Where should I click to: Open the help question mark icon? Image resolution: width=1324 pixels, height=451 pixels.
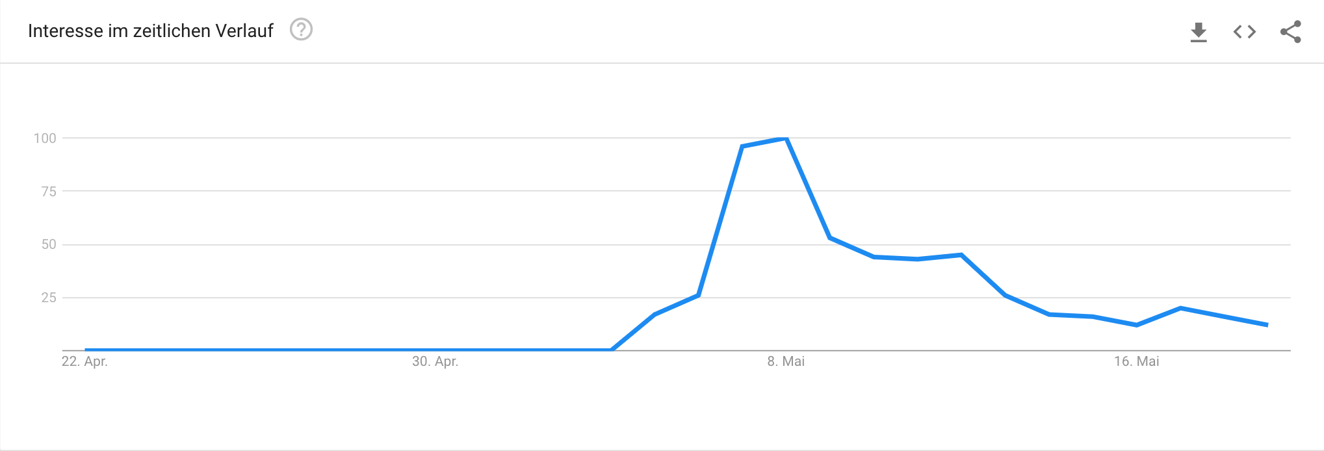(x=301, y=30)
